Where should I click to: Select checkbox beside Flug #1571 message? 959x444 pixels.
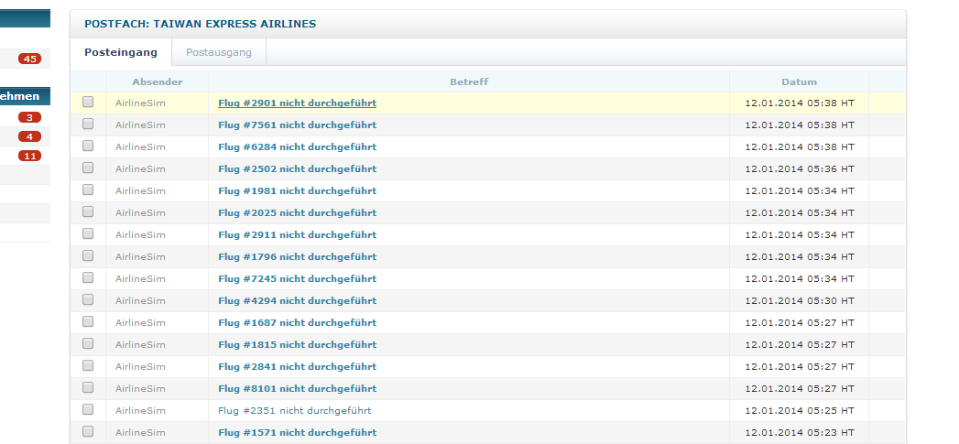(x=88, y=432)
